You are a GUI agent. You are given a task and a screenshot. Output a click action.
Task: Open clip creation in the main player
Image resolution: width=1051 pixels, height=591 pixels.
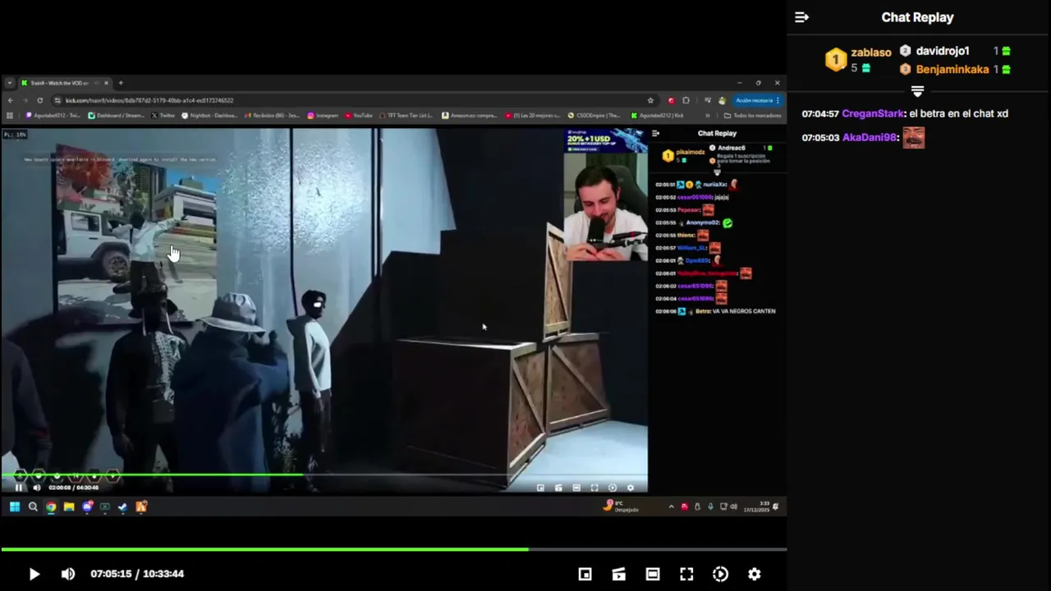pyautogui.click(x=618, y=574)
